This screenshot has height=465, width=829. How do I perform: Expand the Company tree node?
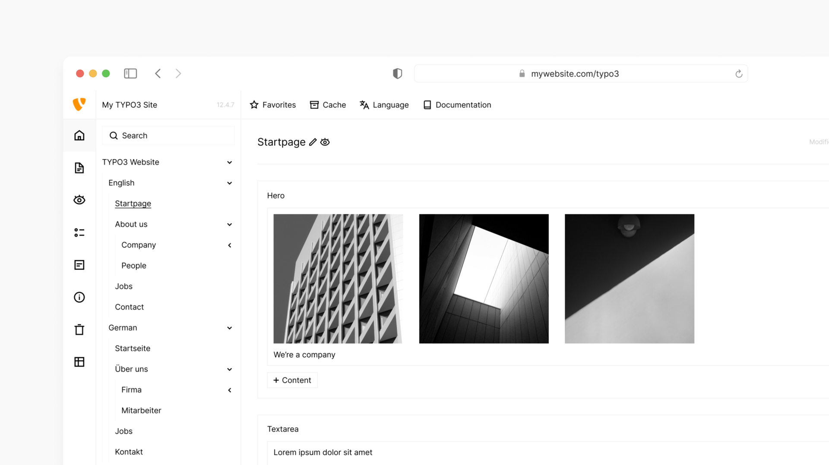(x=230, y=245)
